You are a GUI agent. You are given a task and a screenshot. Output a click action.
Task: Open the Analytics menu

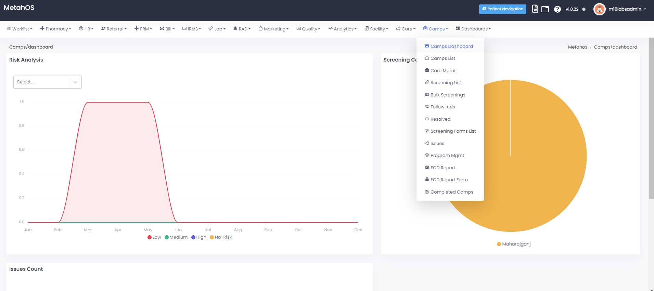(343, 29)
